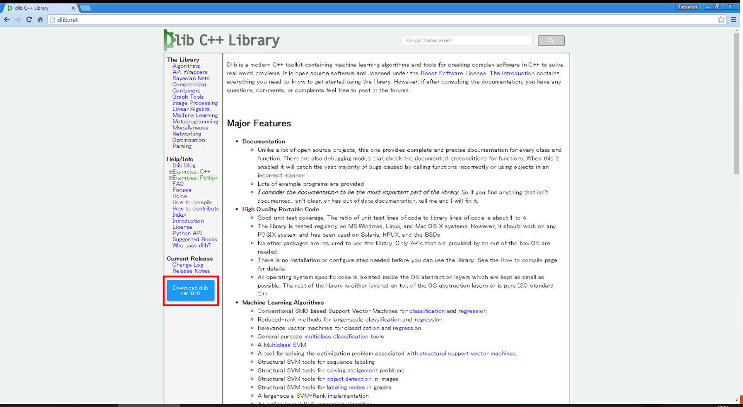This screenshot has width=743, height=407.
Task: Open the Algorithms sidebar link
Action: [186, 66]
